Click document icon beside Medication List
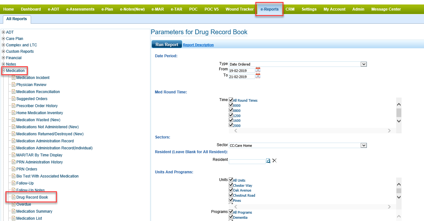424x221 pixels. pos(13,218)
